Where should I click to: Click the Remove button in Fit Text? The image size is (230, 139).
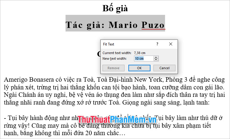point(114,68)
